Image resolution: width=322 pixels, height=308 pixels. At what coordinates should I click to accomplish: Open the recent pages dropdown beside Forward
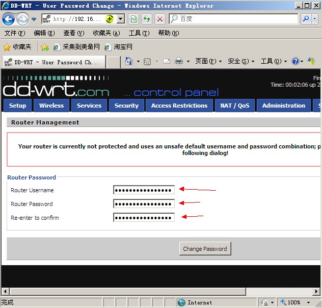tap(34, 19)
